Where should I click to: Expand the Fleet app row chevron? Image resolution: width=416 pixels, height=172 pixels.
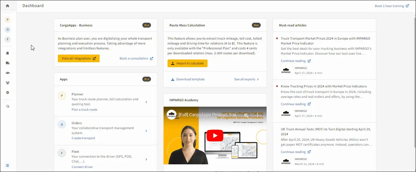tap(146, 159)
